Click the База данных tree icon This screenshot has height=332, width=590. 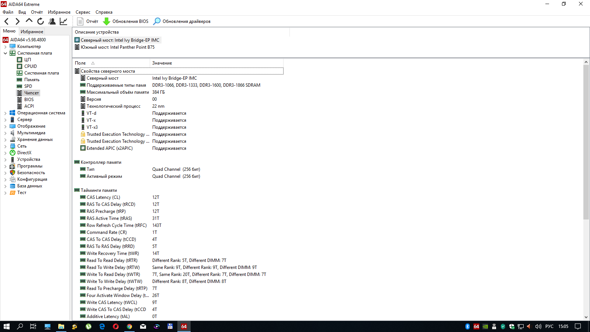pyautogui.click(x=13, y=186)
